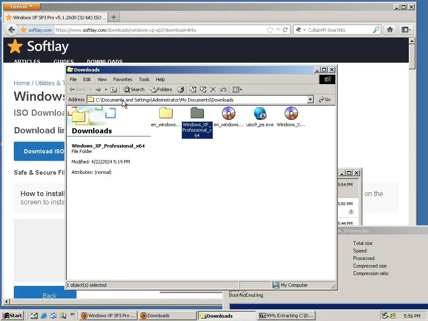Open the Tools menu
This screenshot has height=321, width=428.
pos(144,79)
